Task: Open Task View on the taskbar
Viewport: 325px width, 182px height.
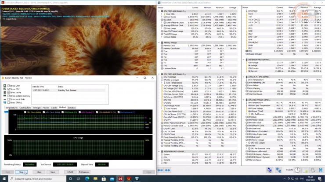Action: 79,178
